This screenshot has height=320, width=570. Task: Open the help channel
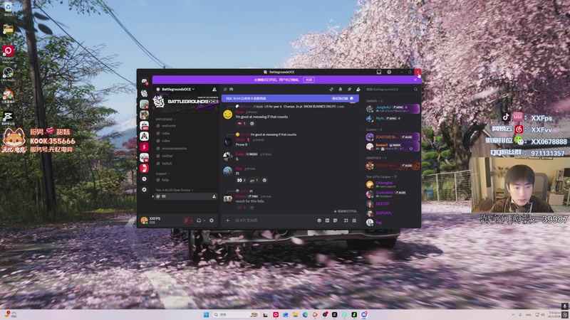pyautogui.click(x=185, y=180)
